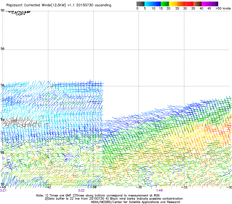
Task: Click the purple 3:21 time label
Action: [x=3, y=191]
